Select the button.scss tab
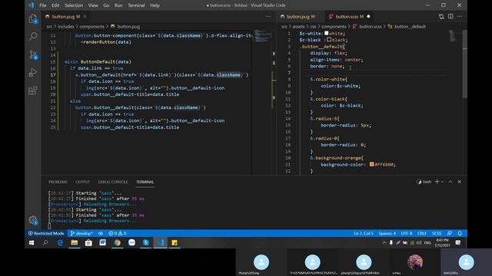492x276 pixels. (348, 17)
